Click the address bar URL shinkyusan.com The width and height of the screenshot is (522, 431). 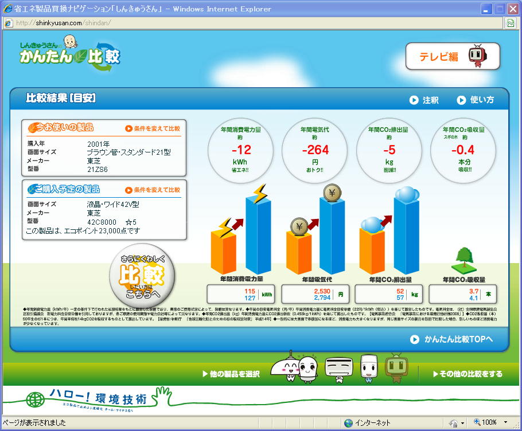pyautogui.click(x=63, y=23)
